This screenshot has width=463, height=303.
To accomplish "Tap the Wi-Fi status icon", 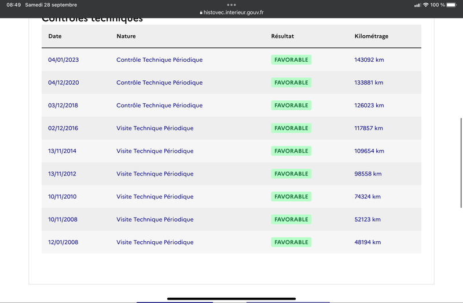I will [x=425, y=5].
